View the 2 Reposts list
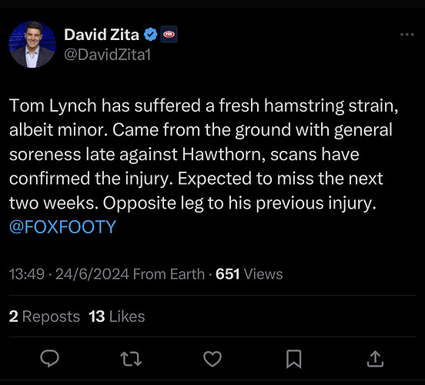425x385 pixels. pyautogui.click(x=45, y=316)
